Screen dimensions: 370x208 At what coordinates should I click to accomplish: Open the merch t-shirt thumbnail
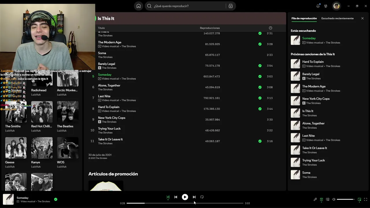point(106,186)
